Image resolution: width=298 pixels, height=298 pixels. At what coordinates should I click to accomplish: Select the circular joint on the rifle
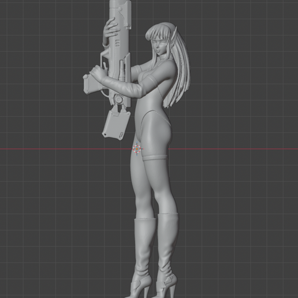pos(119,99)
